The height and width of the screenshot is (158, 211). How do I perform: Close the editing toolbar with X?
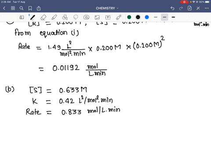(x=198, y=8)
